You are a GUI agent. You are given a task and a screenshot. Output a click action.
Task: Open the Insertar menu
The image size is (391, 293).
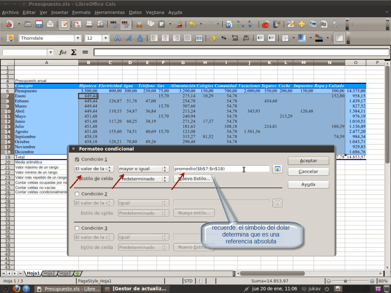(60, 13)
